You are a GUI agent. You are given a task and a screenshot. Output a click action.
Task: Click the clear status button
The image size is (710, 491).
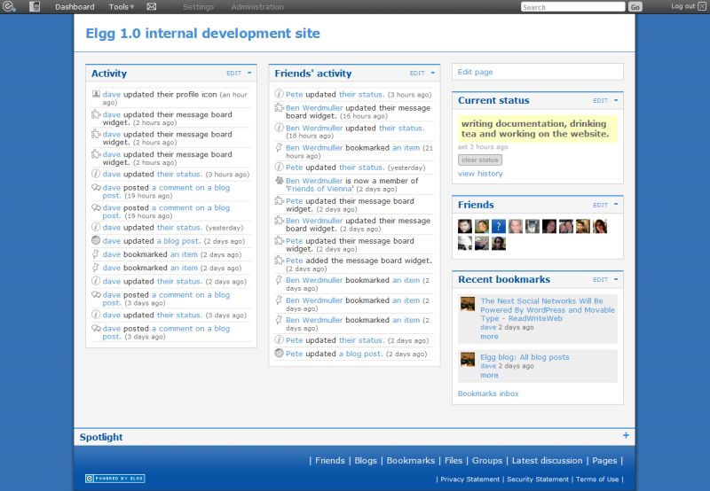pyautogui.click(x=480, y=160)
